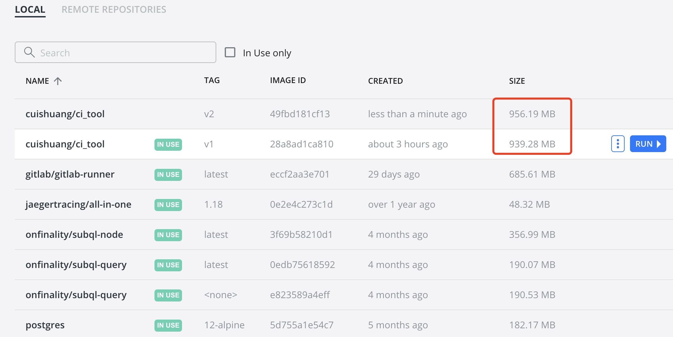This screenshot has height=337, width=673.
Task: Click IN USE badge on jaegertracing/all-in-one
Action: 168,205
